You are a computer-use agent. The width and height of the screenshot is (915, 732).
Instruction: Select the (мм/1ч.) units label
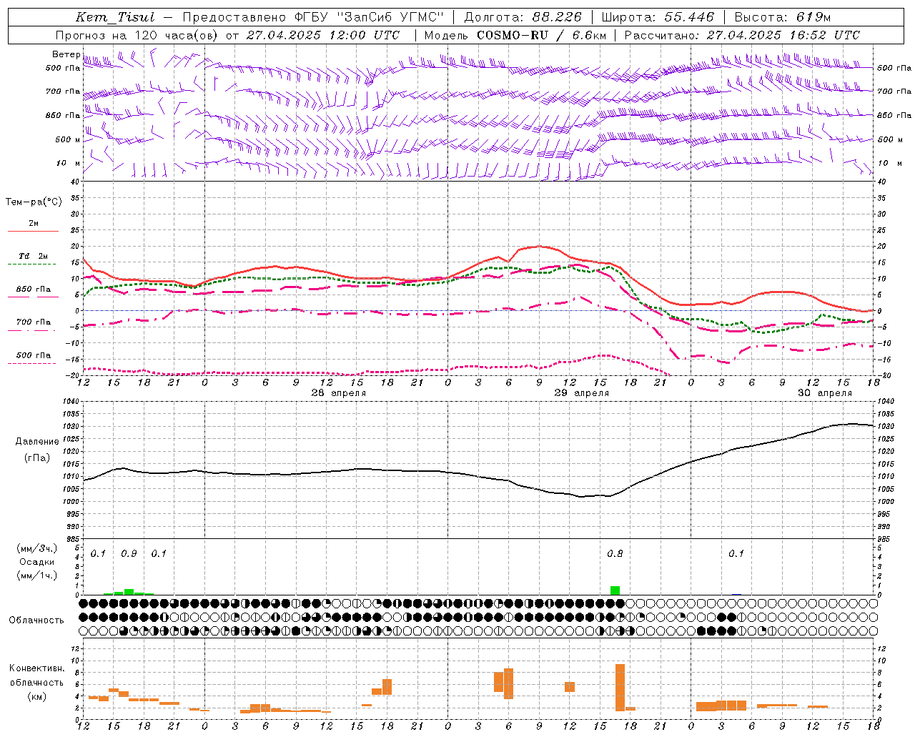37,575
